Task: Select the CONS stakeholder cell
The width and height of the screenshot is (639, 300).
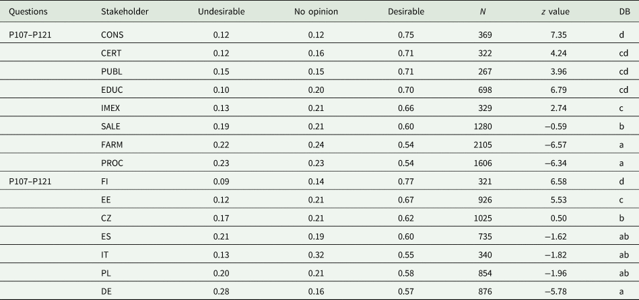Action: pyautogui.click(x=112, y=35)
